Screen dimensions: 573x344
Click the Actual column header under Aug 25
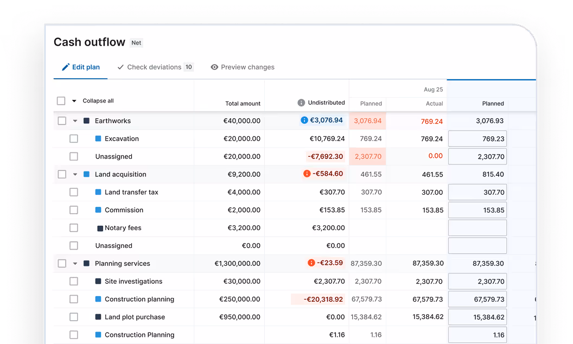tap(434, 104)
